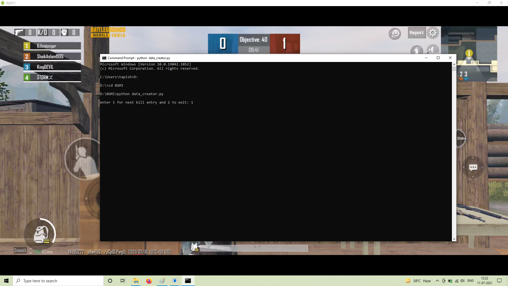Click the peek-lean character icon
The height and width of the screenshot is (286, 508).
[83, 159]
